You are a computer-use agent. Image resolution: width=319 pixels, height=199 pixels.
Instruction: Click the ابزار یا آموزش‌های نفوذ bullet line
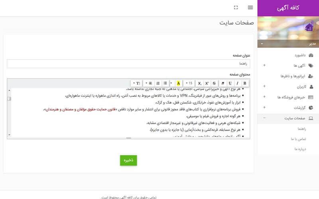click(198, 103)
